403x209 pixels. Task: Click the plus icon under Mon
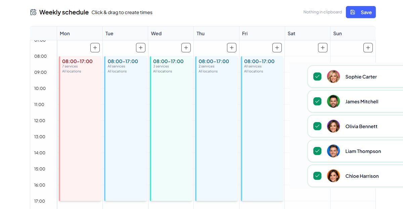pos(95,48)
